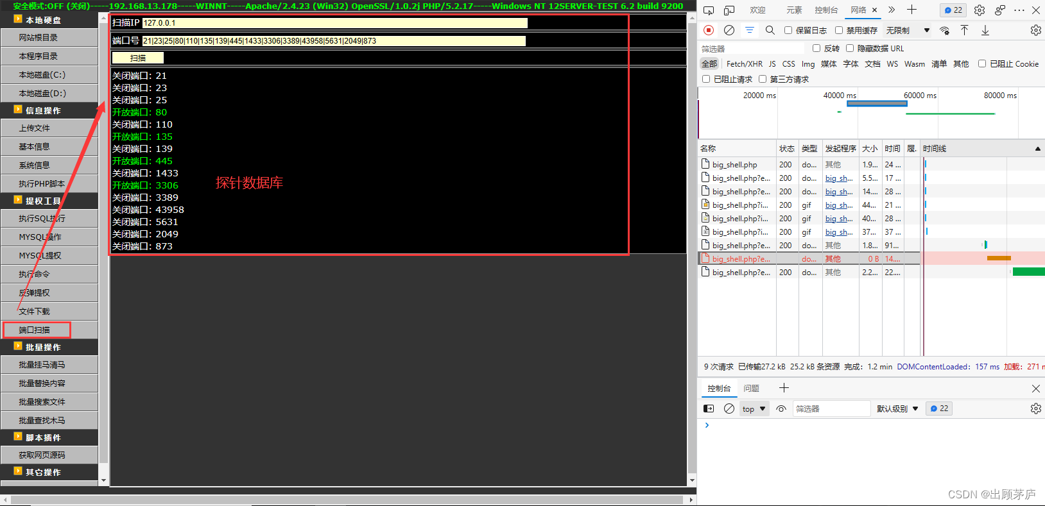This screenshot has height=506, width=1045.
Task: Click the 22 issues badge in the top bar
Action: (x=954, y=10)
